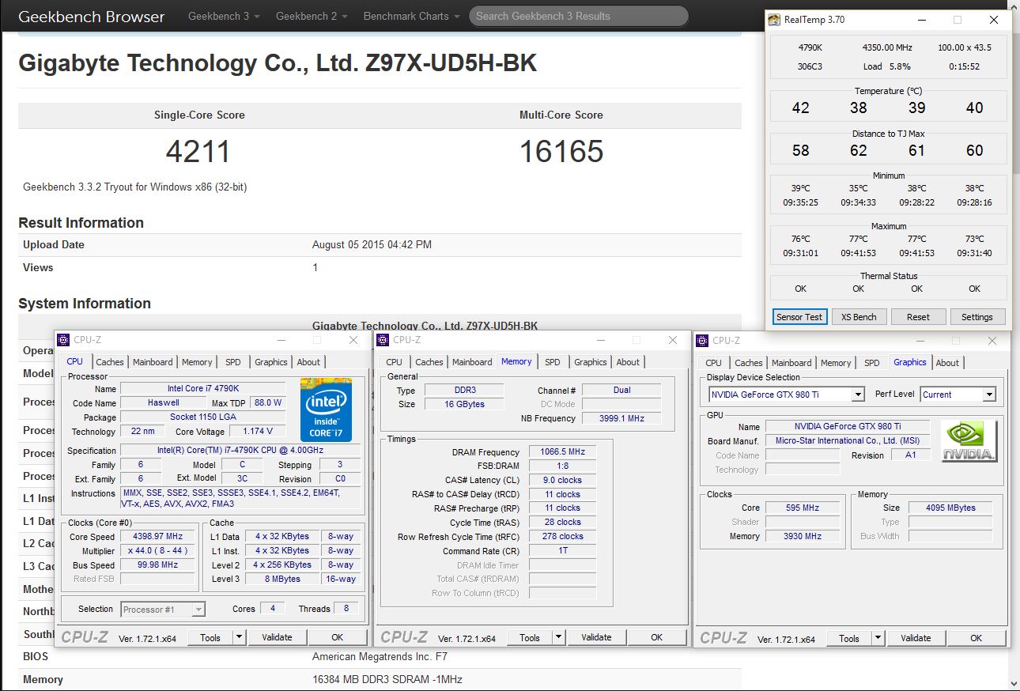Open SPD tab in Memory window
1020x691 pixels.
pyautogui.click(x=553, y=362)
